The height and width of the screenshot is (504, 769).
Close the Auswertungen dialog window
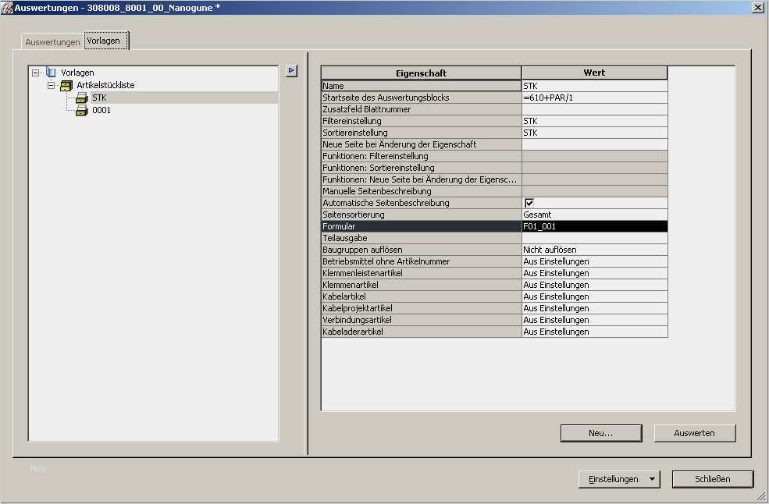pos(757,7)
